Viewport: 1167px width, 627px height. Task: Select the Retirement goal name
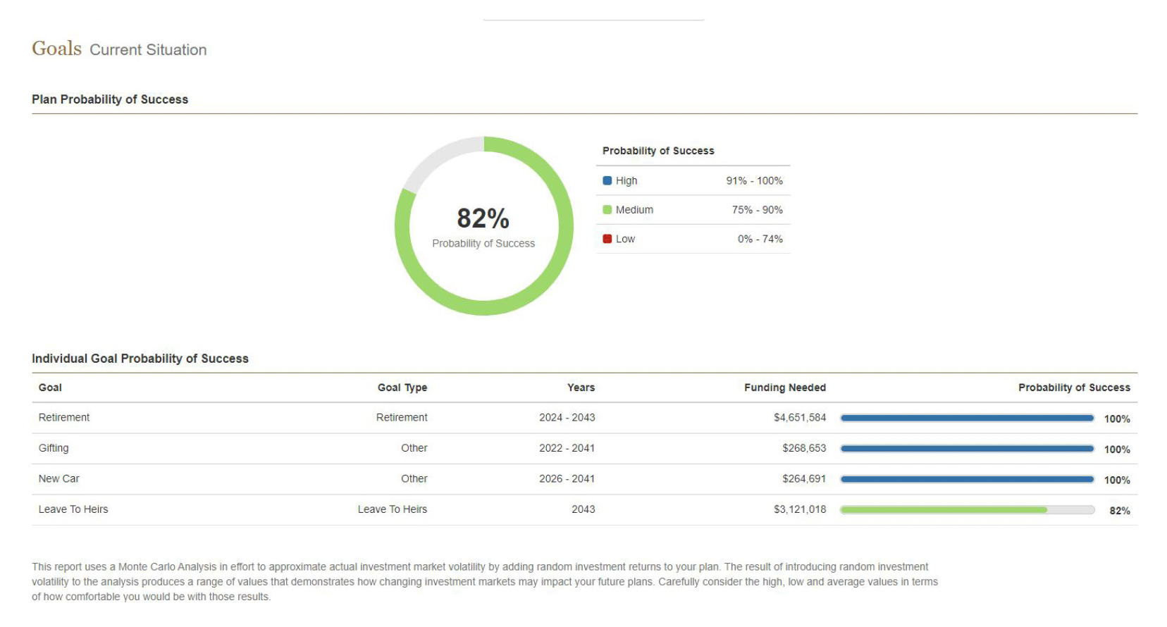tap(64, 417)
